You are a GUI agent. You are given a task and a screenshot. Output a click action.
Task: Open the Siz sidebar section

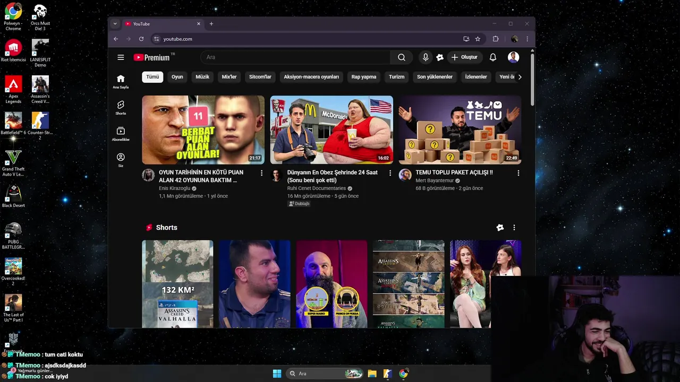(121, 160)
